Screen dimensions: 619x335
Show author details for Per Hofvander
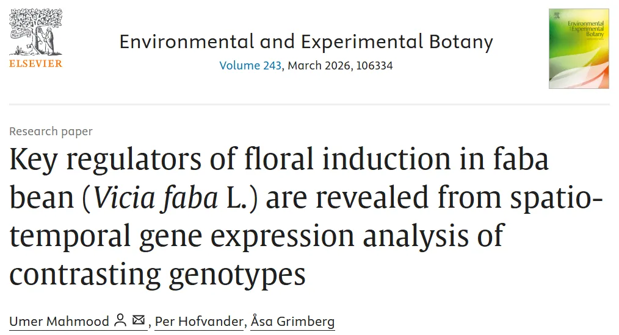pyautogui.click(x=199, y=321)
